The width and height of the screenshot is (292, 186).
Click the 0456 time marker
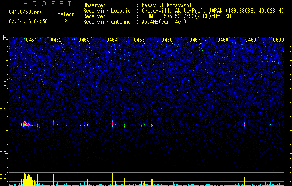(x=167, y=40)
